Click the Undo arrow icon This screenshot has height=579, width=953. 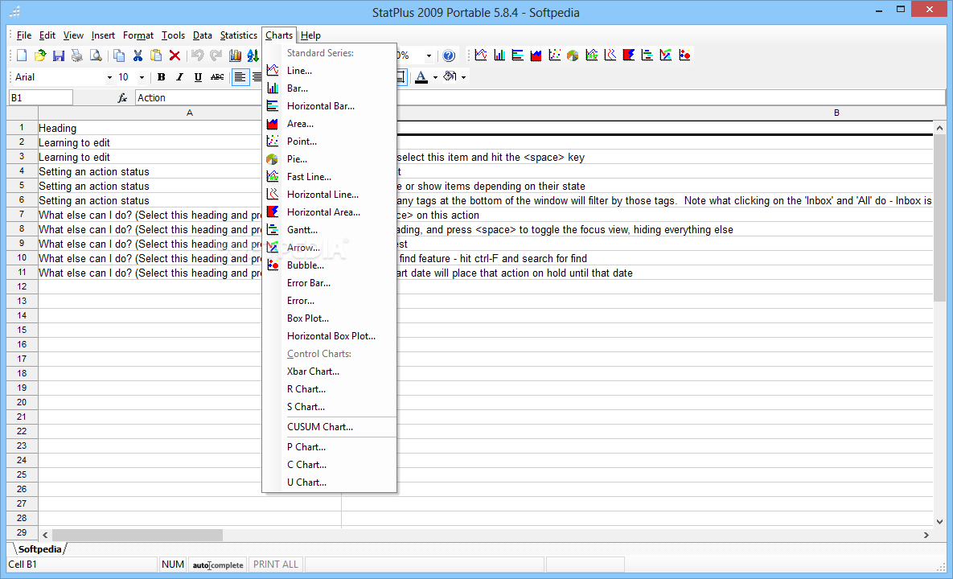[198, 55]
